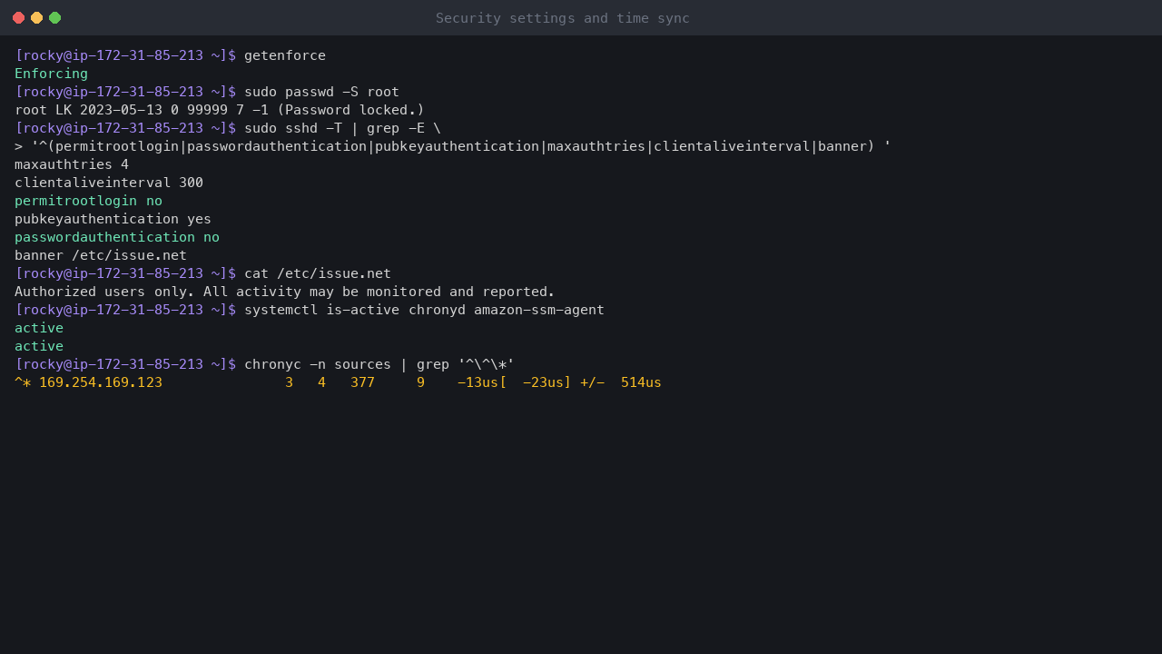Click the red close window button
The width and height of the screenshot is (1162, 654).
(x=18, y=18)
